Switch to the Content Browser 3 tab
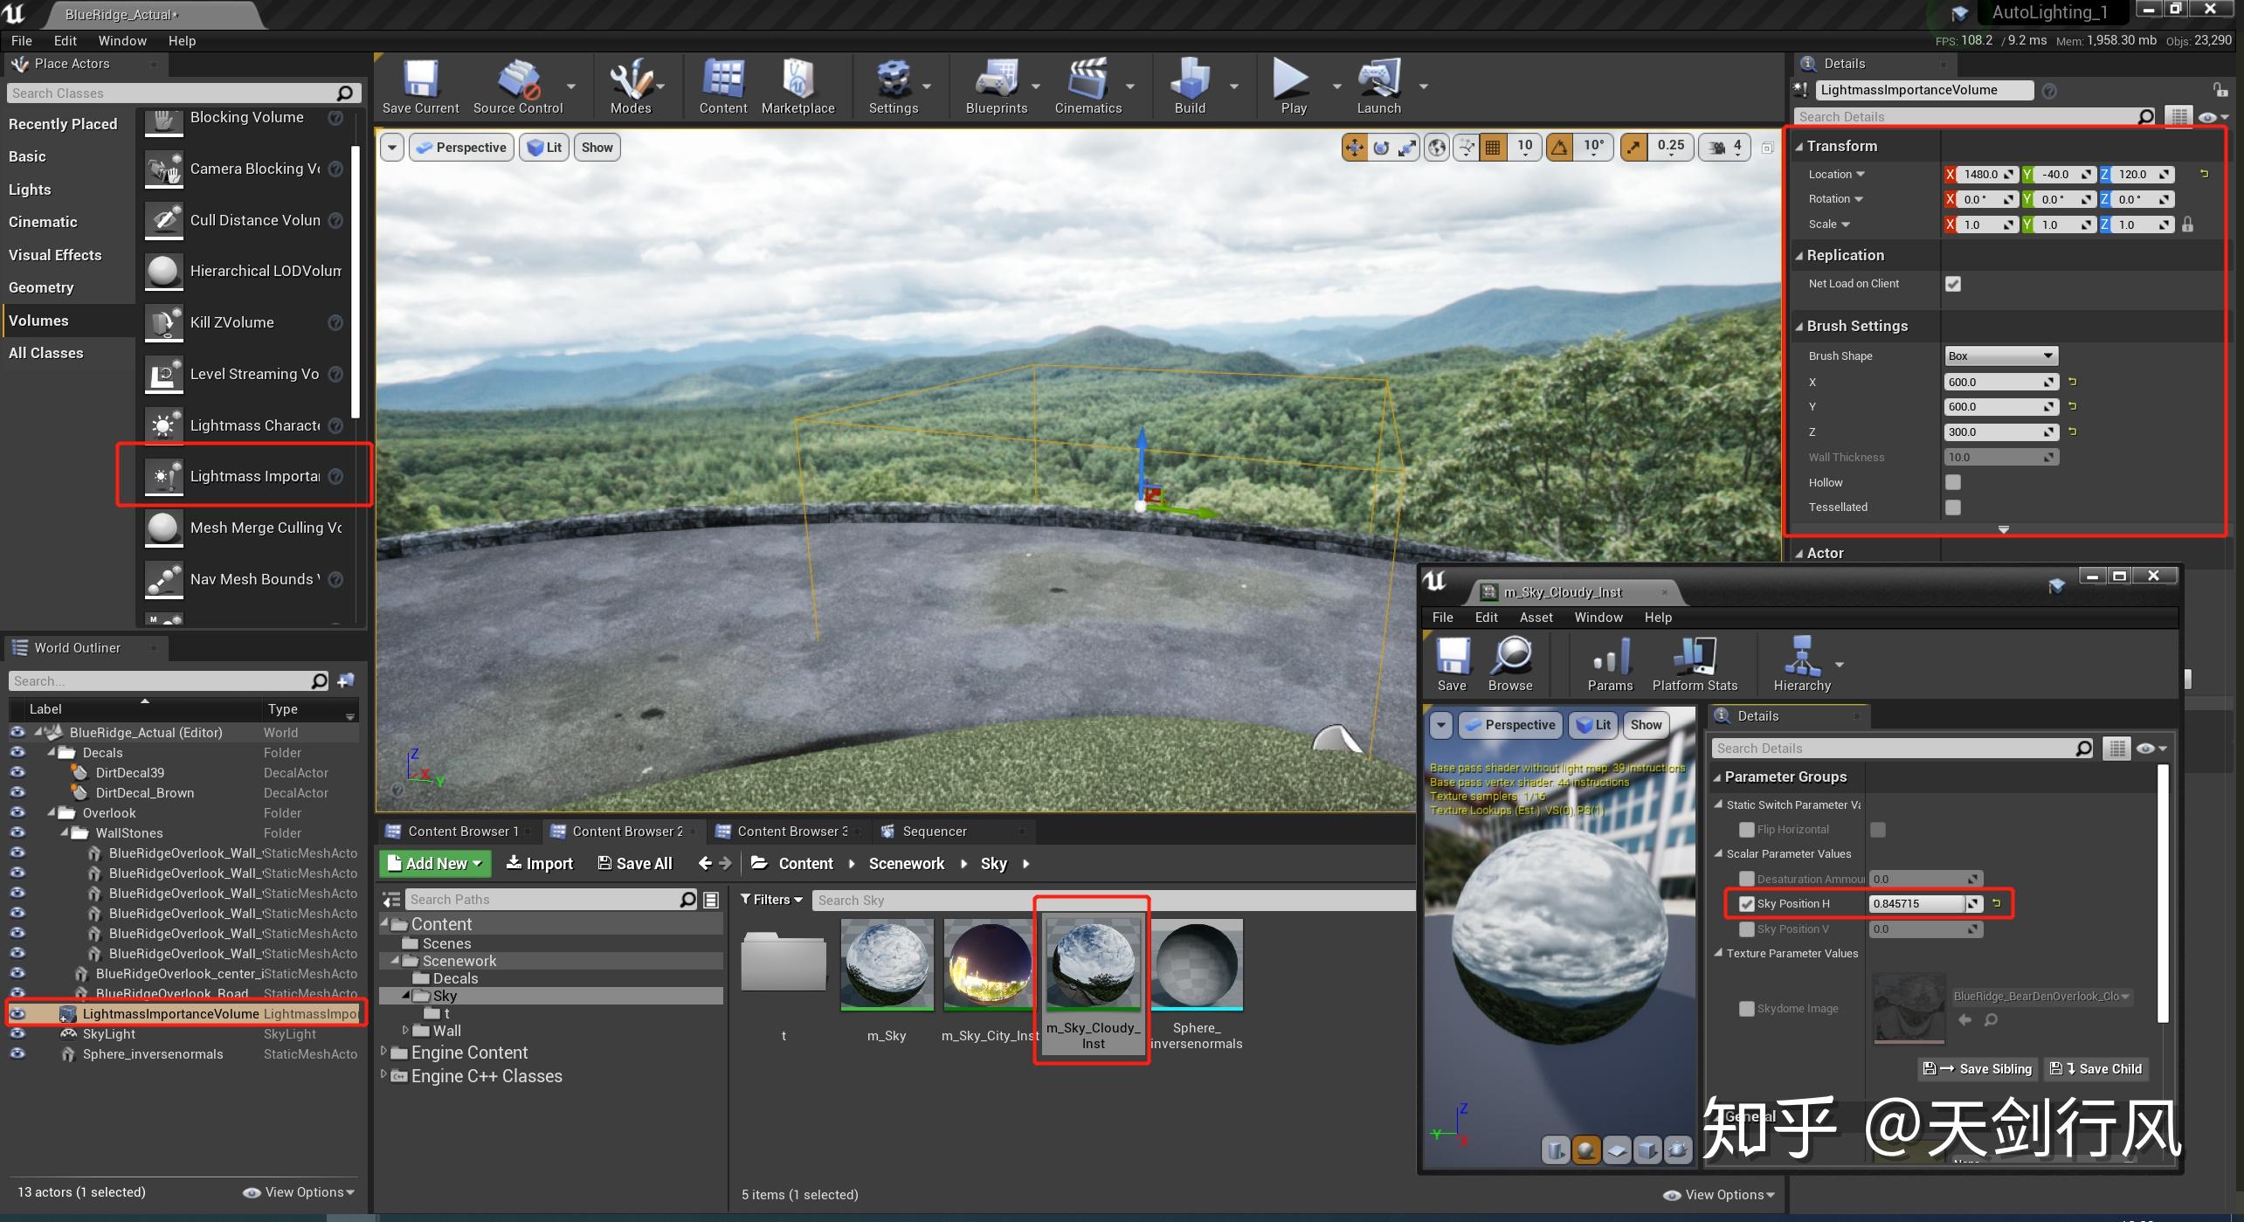Viewport: 2244px width, 1222px height. [x=784, y=831]
